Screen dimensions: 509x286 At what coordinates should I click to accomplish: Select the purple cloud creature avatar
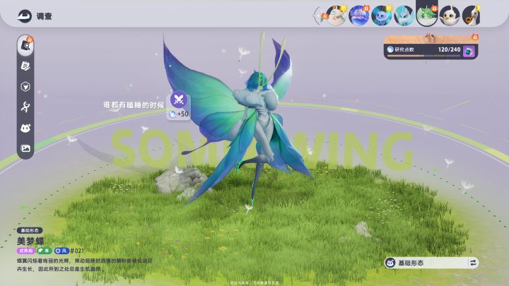[358, 16]
